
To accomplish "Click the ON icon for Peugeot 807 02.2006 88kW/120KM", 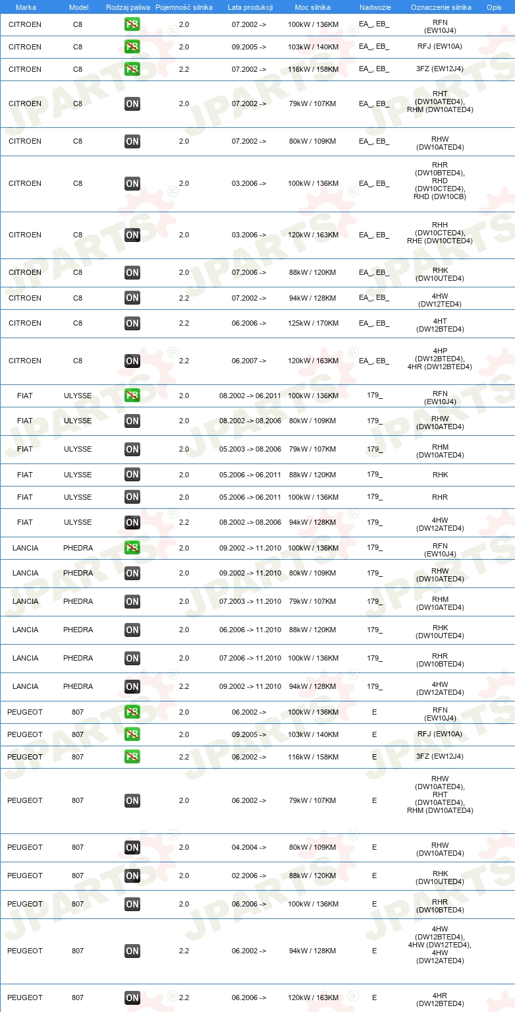I will (132, 876).
